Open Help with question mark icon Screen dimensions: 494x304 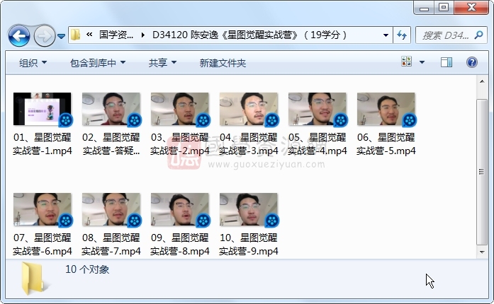[471, 62]
